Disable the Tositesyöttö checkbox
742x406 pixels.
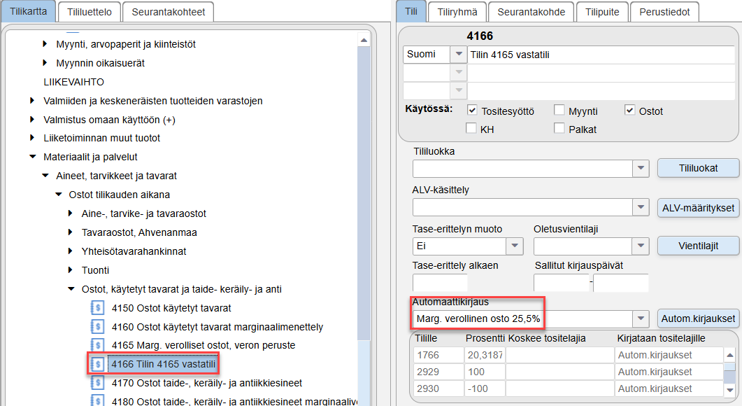click(472, 111)
